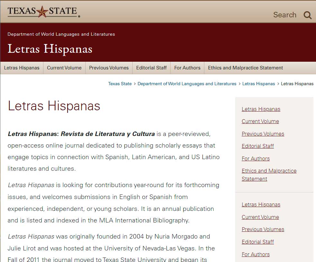Screen dimensions: 316x262
Task: Click the Texas State star logo
Action: click(44, 12)
